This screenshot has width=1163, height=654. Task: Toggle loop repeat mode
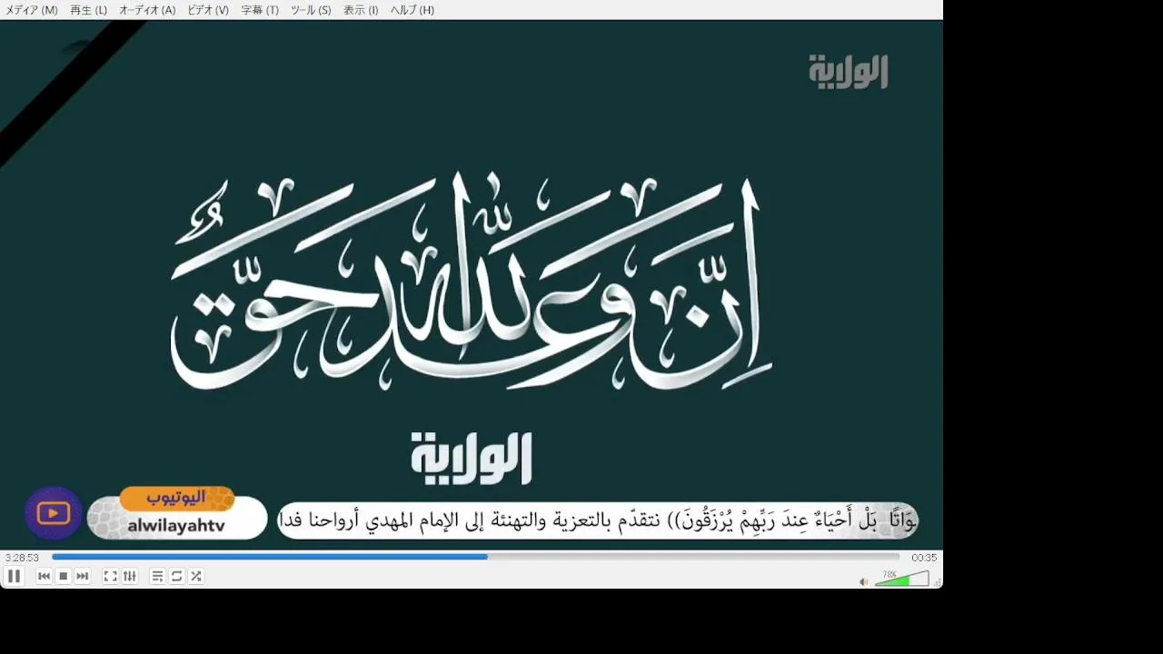pyautogui.click(x=177, y=576)
